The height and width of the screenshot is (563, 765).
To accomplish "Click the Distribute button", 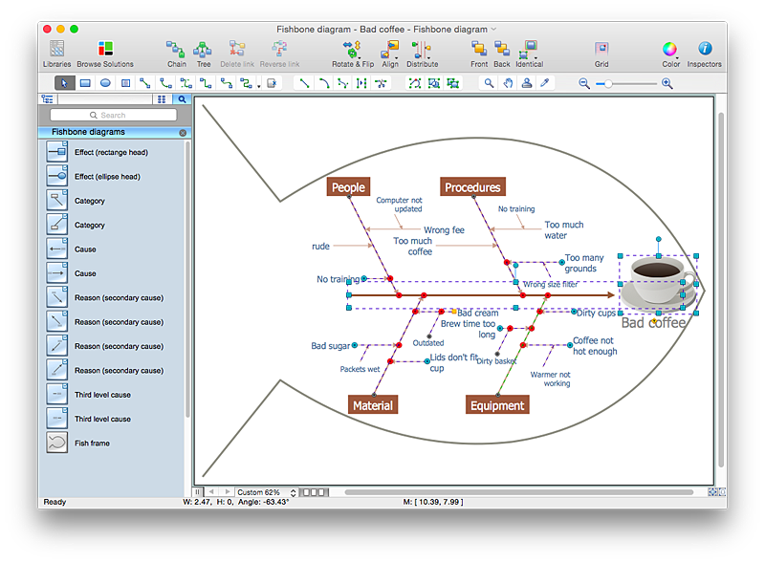I will coord(422,49).
